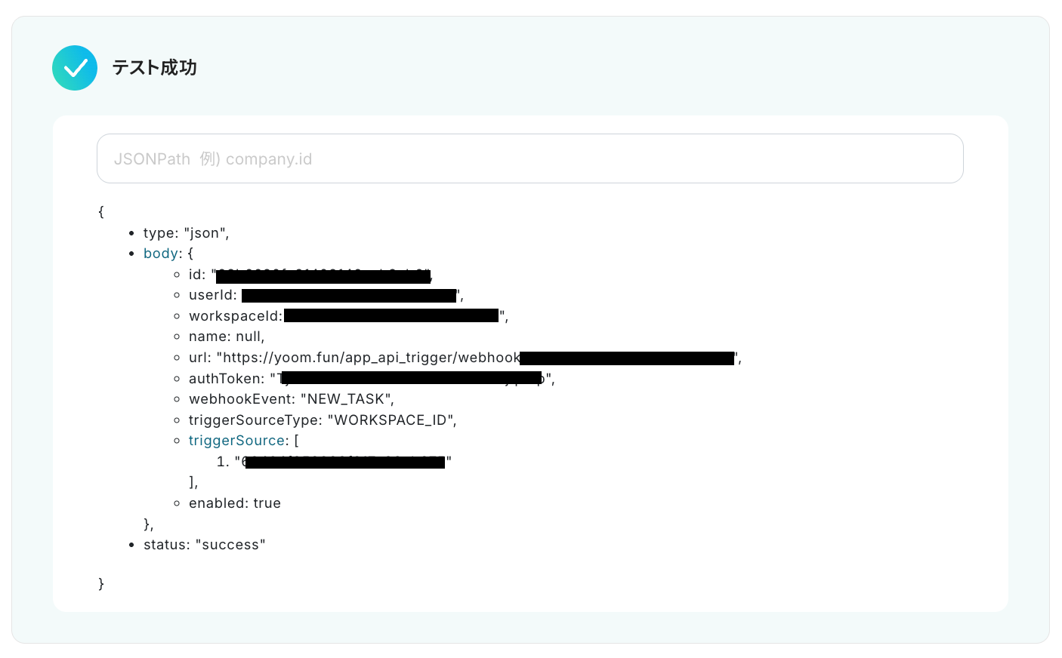
Task: Collapse the triggerSource array key
Action: coord(236,441)
